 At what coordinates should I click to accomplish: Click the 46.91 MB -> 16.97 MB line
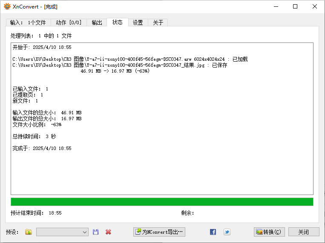[115, 71]
